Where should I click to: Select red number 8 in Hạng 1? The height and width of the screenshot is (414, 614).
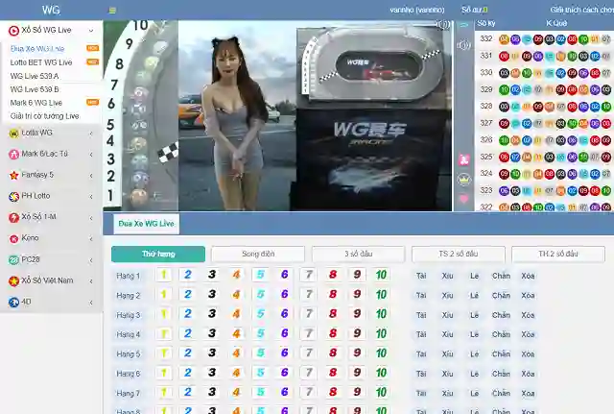(x=333, y=275)
